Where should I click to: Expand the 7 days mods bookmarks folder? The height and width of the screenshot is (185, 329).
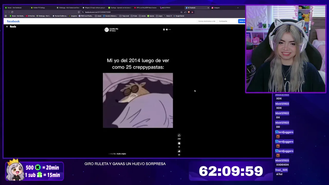coord(124,16)
